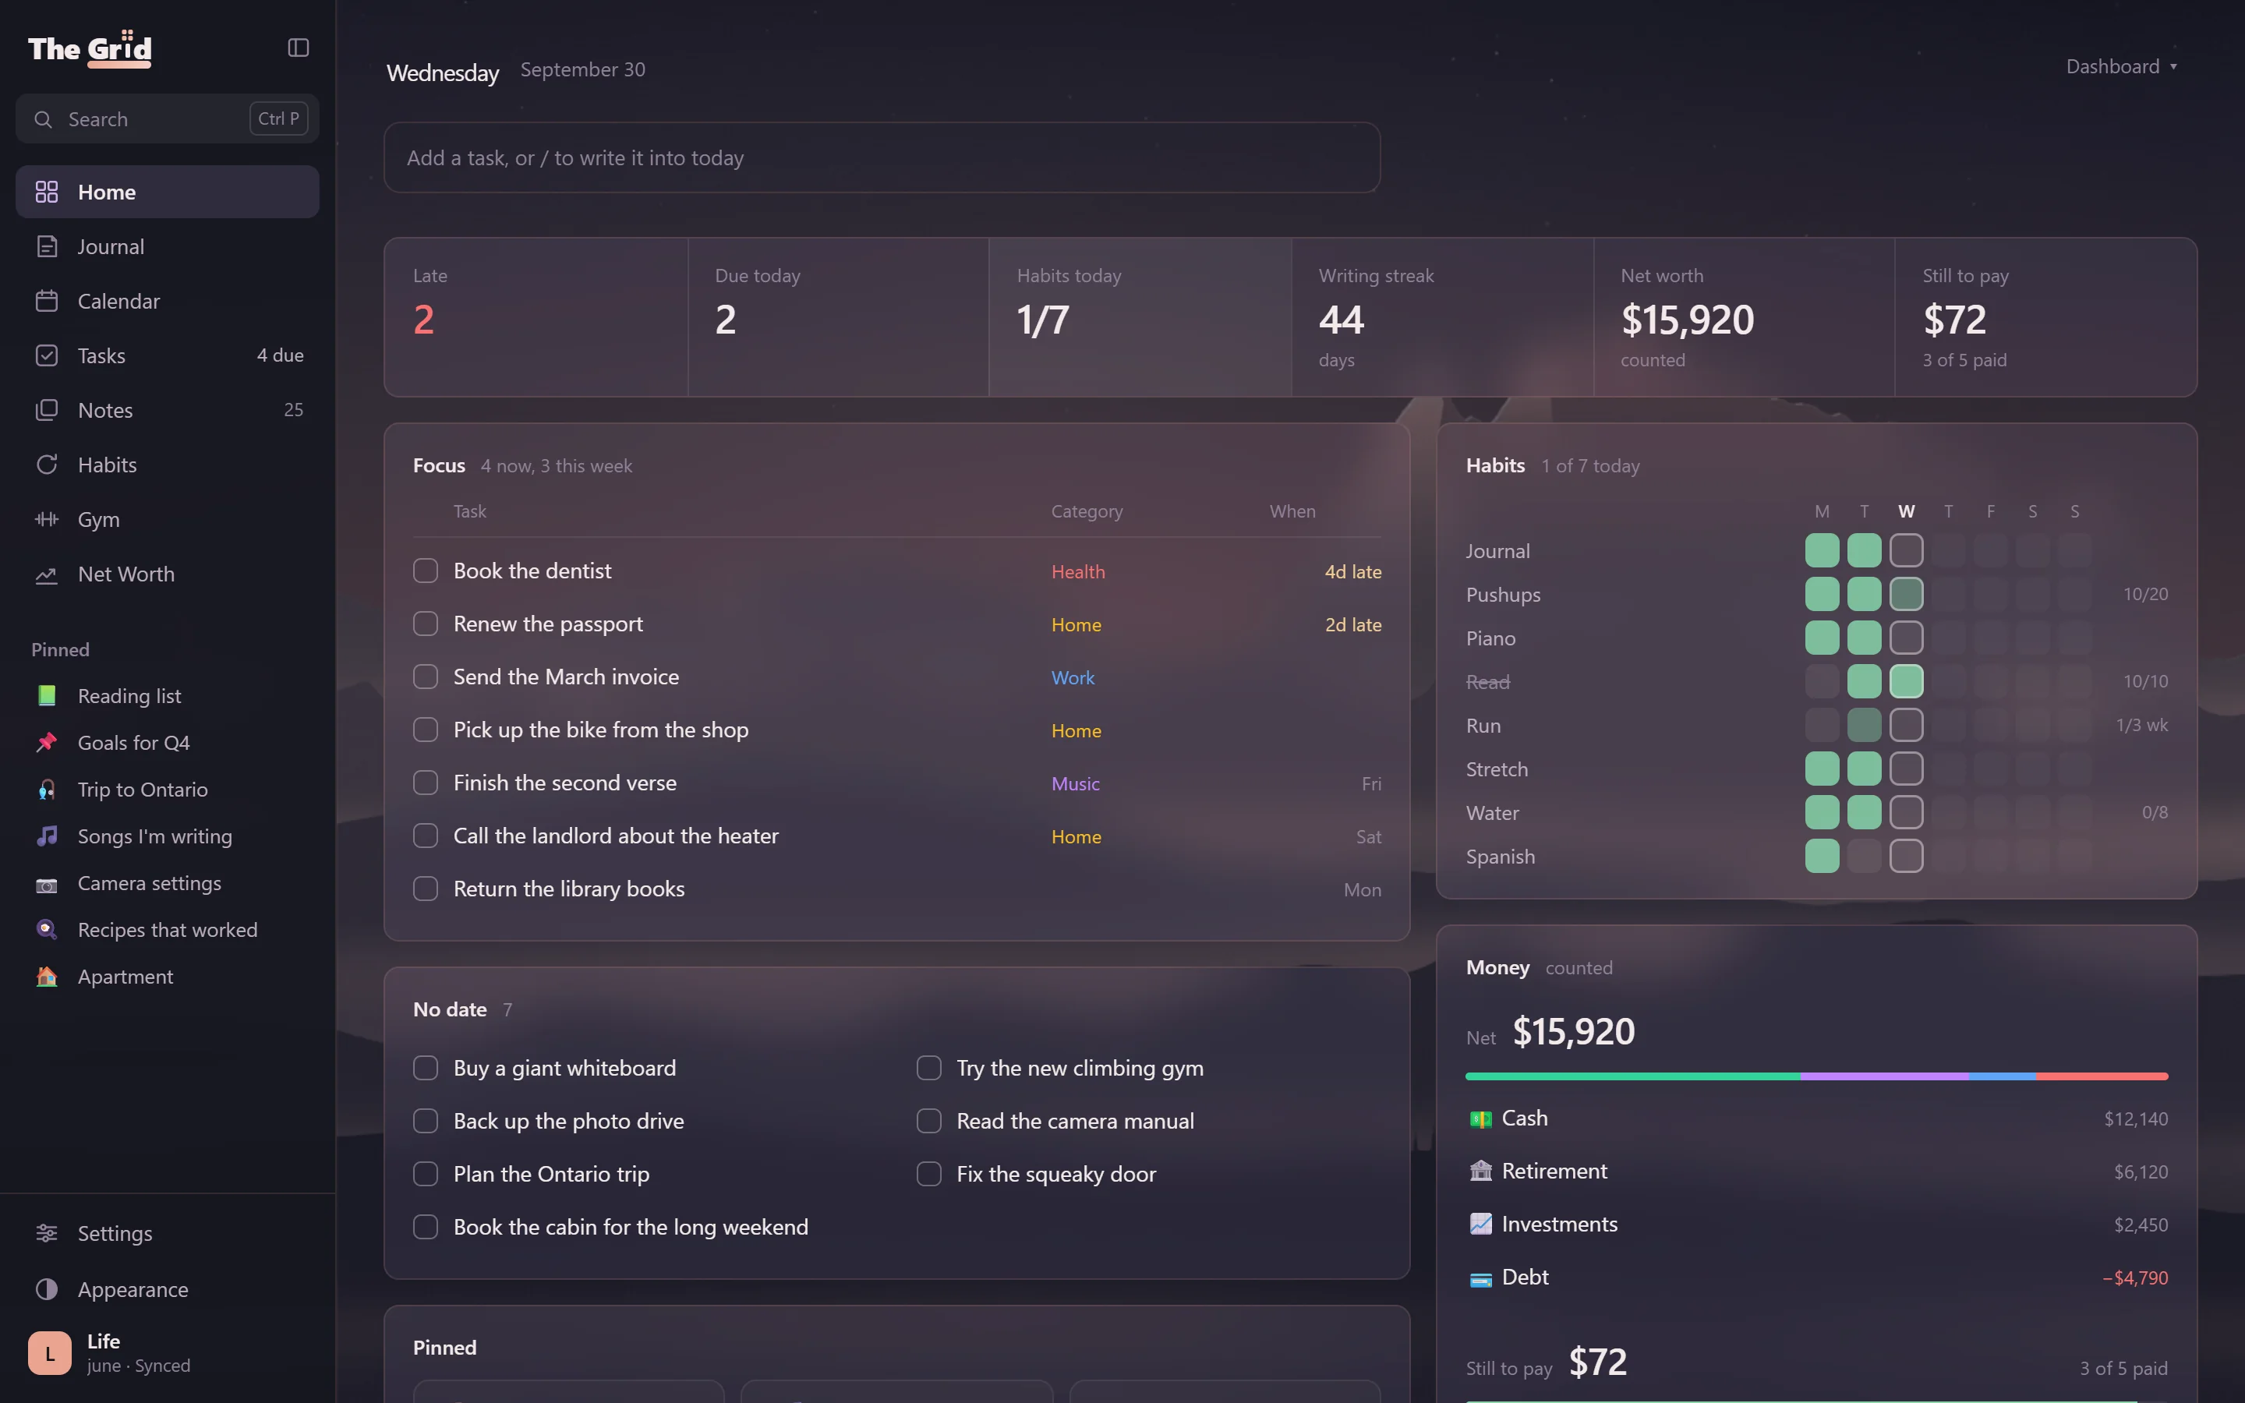This screenshot has width=2245, height=1403.
Task: Click the Cash row amount $12,140
Action: click(x=2136, y=1119)
